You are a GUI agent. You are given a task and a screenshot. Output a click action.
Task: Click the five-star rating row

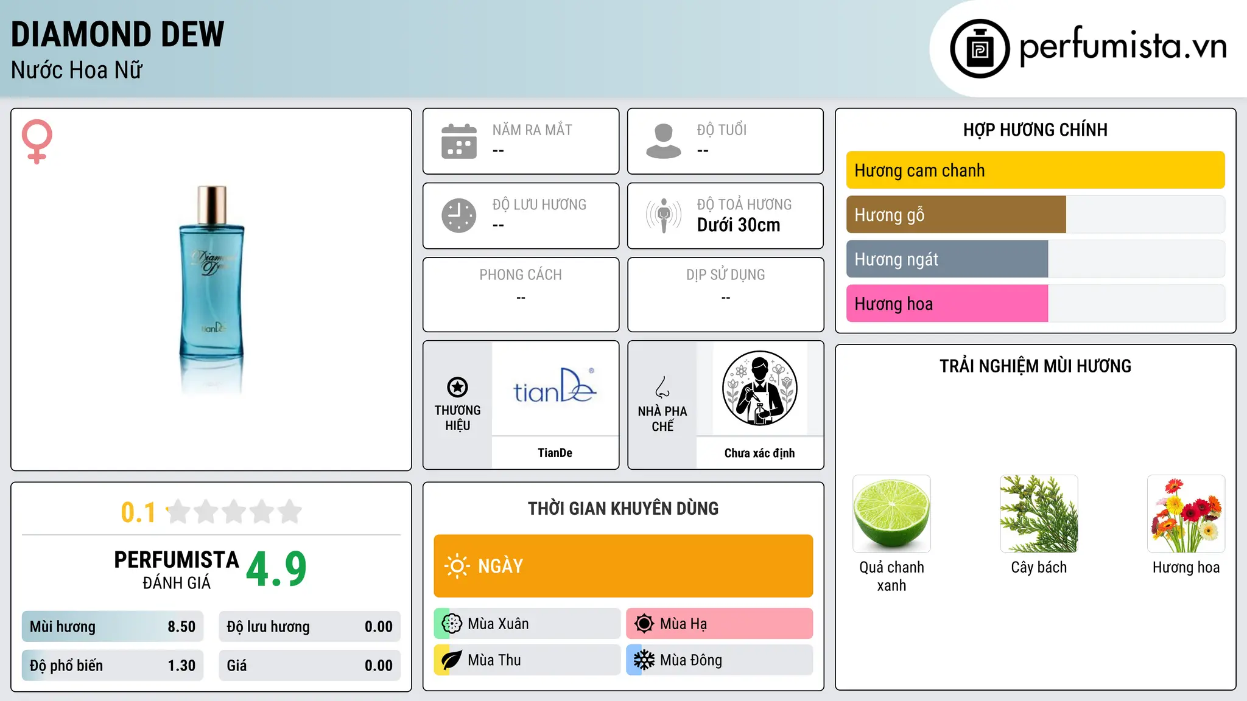[234, 512]
